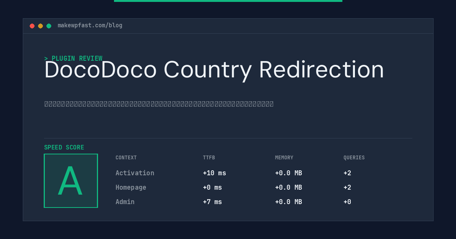This screenshot has width=456, height=239.
Task: Click the Homepage queries value +2
Action: [347, 187]
